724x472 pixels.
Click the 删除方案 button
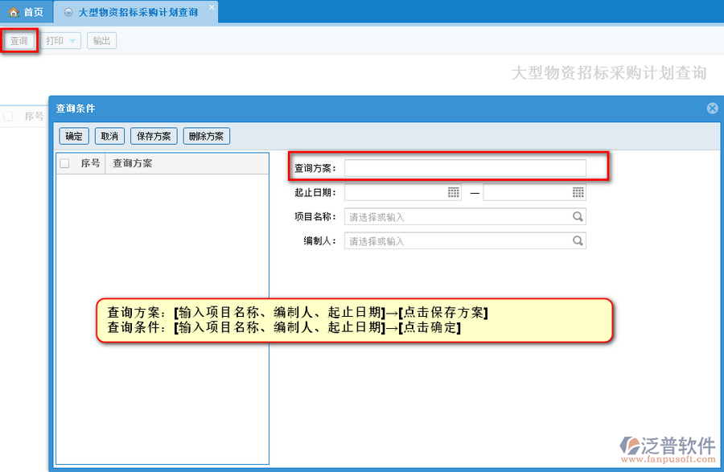[x=207, y=136]
